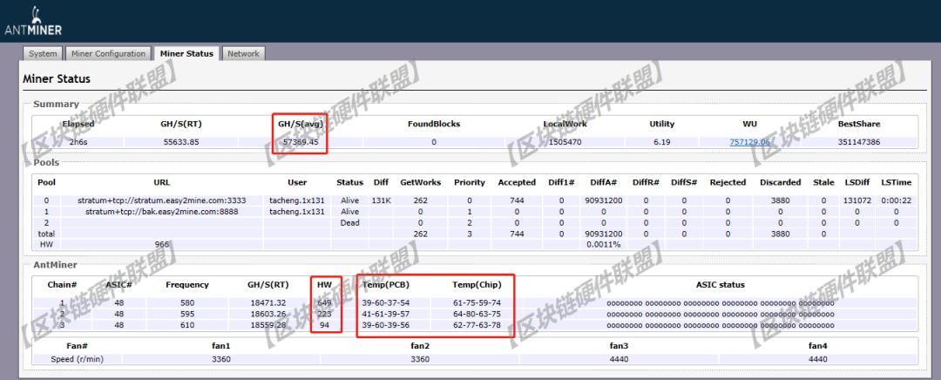Image resolution: width=941 pixels, height=380 pixels.
Task: Click the Antminer logo
Action: click(33, 22)
